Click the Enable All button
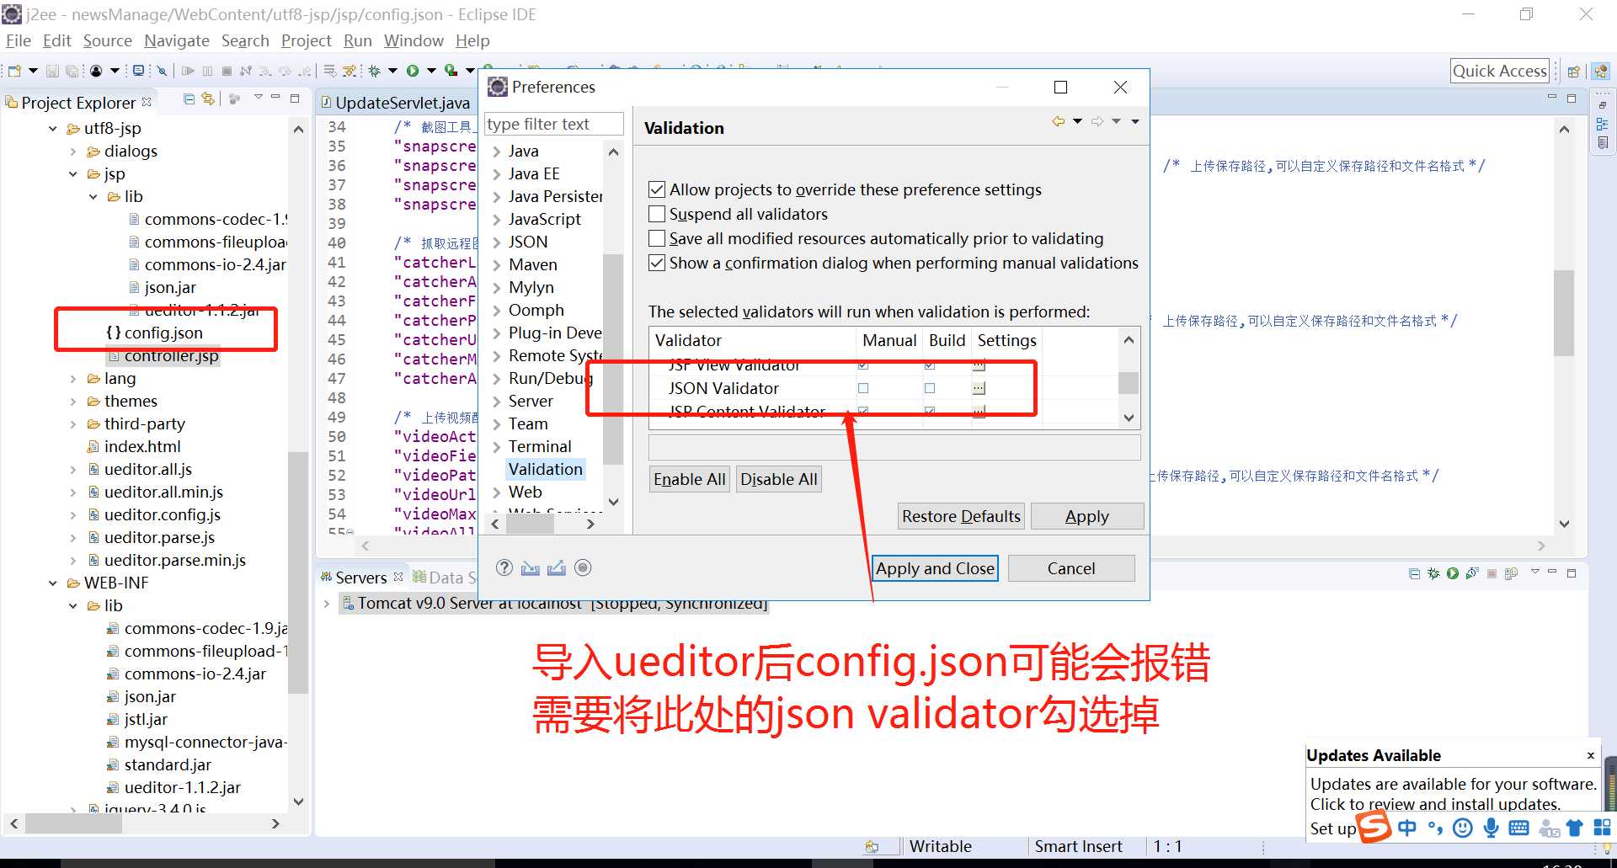1617x868 pixels. [x=690, y=479]
